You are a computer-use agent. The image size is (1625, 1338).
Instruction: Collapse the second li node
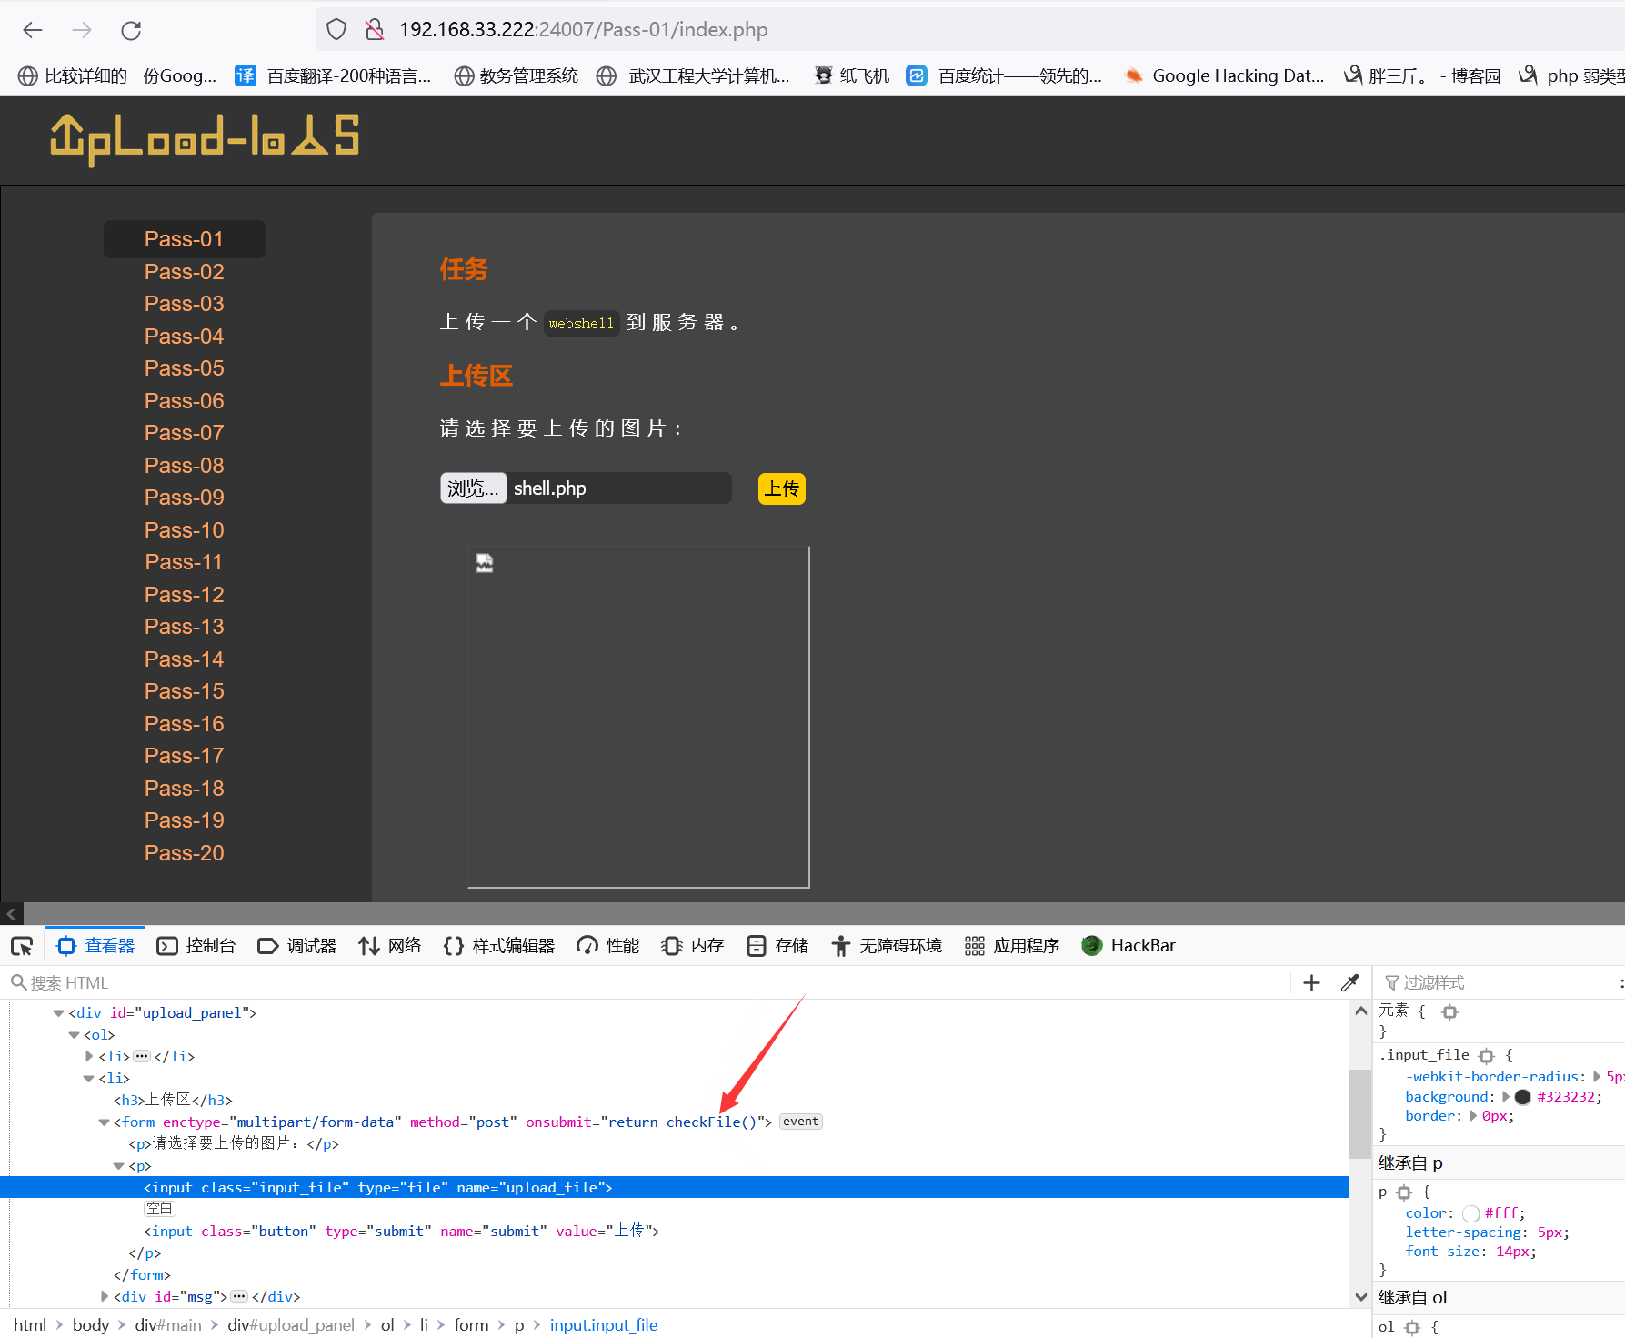[x=89, y=1079]
